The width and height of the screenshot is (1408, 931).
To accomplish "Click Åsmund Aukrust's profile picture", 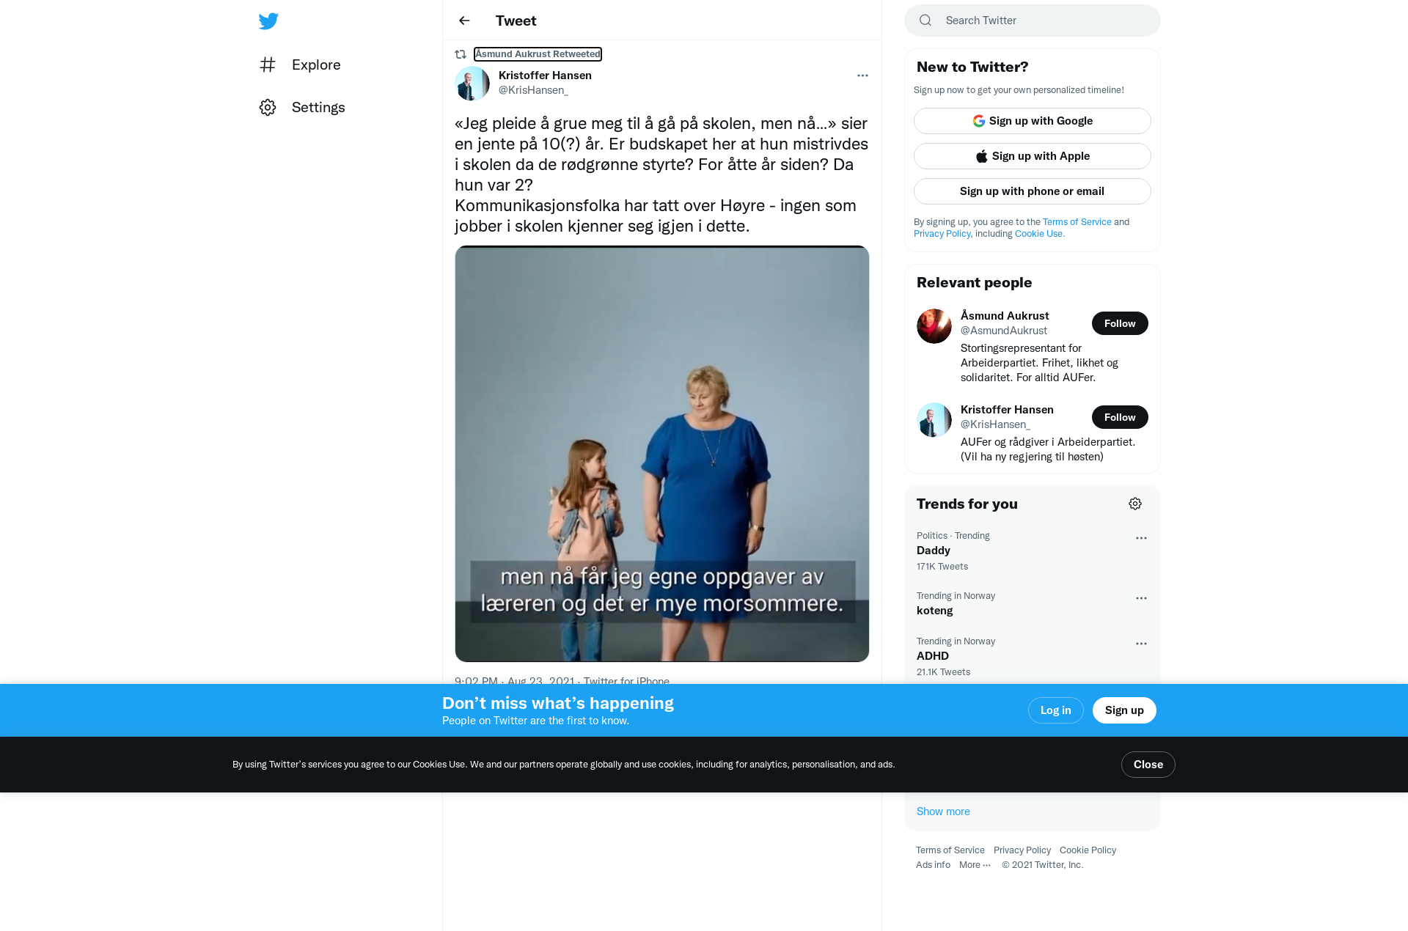I will [934, 326].
